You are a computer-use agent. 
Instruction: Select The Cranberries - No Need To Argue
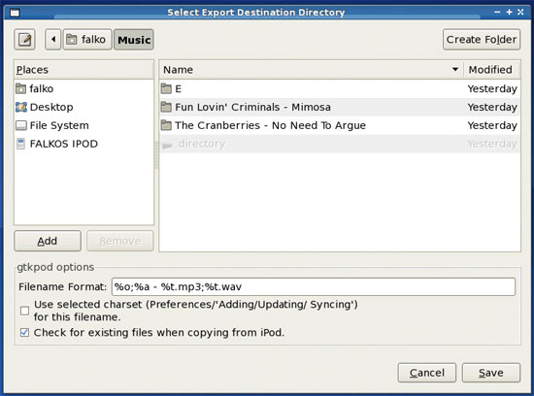340,125
